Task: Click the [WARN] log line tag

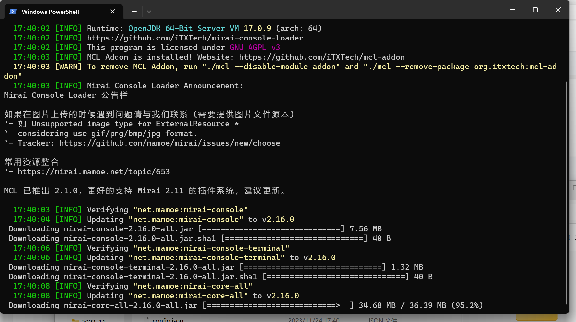Action: [x=68, y=67]
